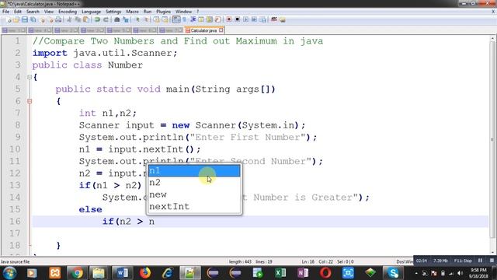Open OneNote from the taskbar
The height and width of the screenshot is (280, 497).
pyautogui.click(x=303, y=273)
